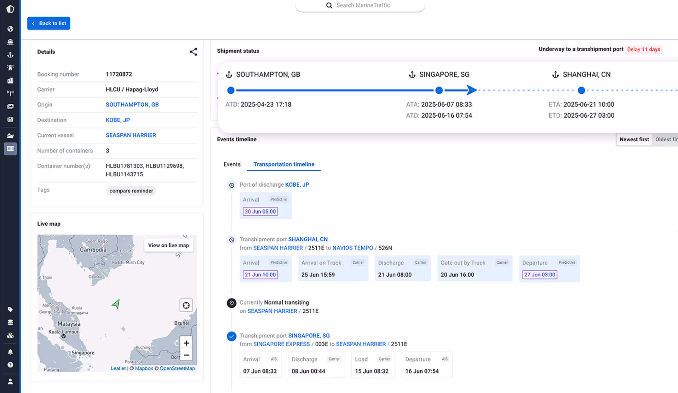Zoom out on the live map

pyautogui.click(x=186, y=355)
